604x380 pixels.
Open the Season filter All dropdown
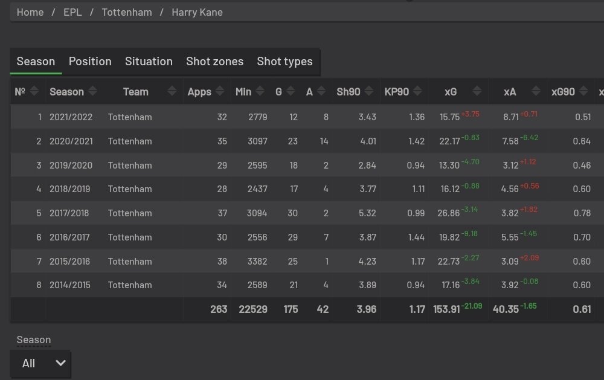[40, 363]
